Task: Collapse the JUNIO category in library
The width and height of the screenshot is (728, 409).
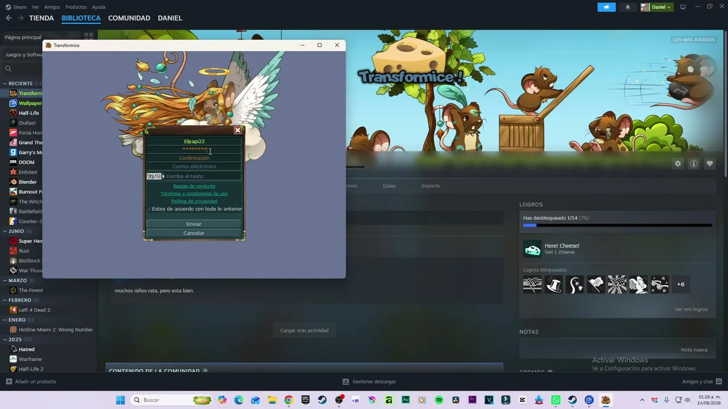Action: click(x=5, y=231)
